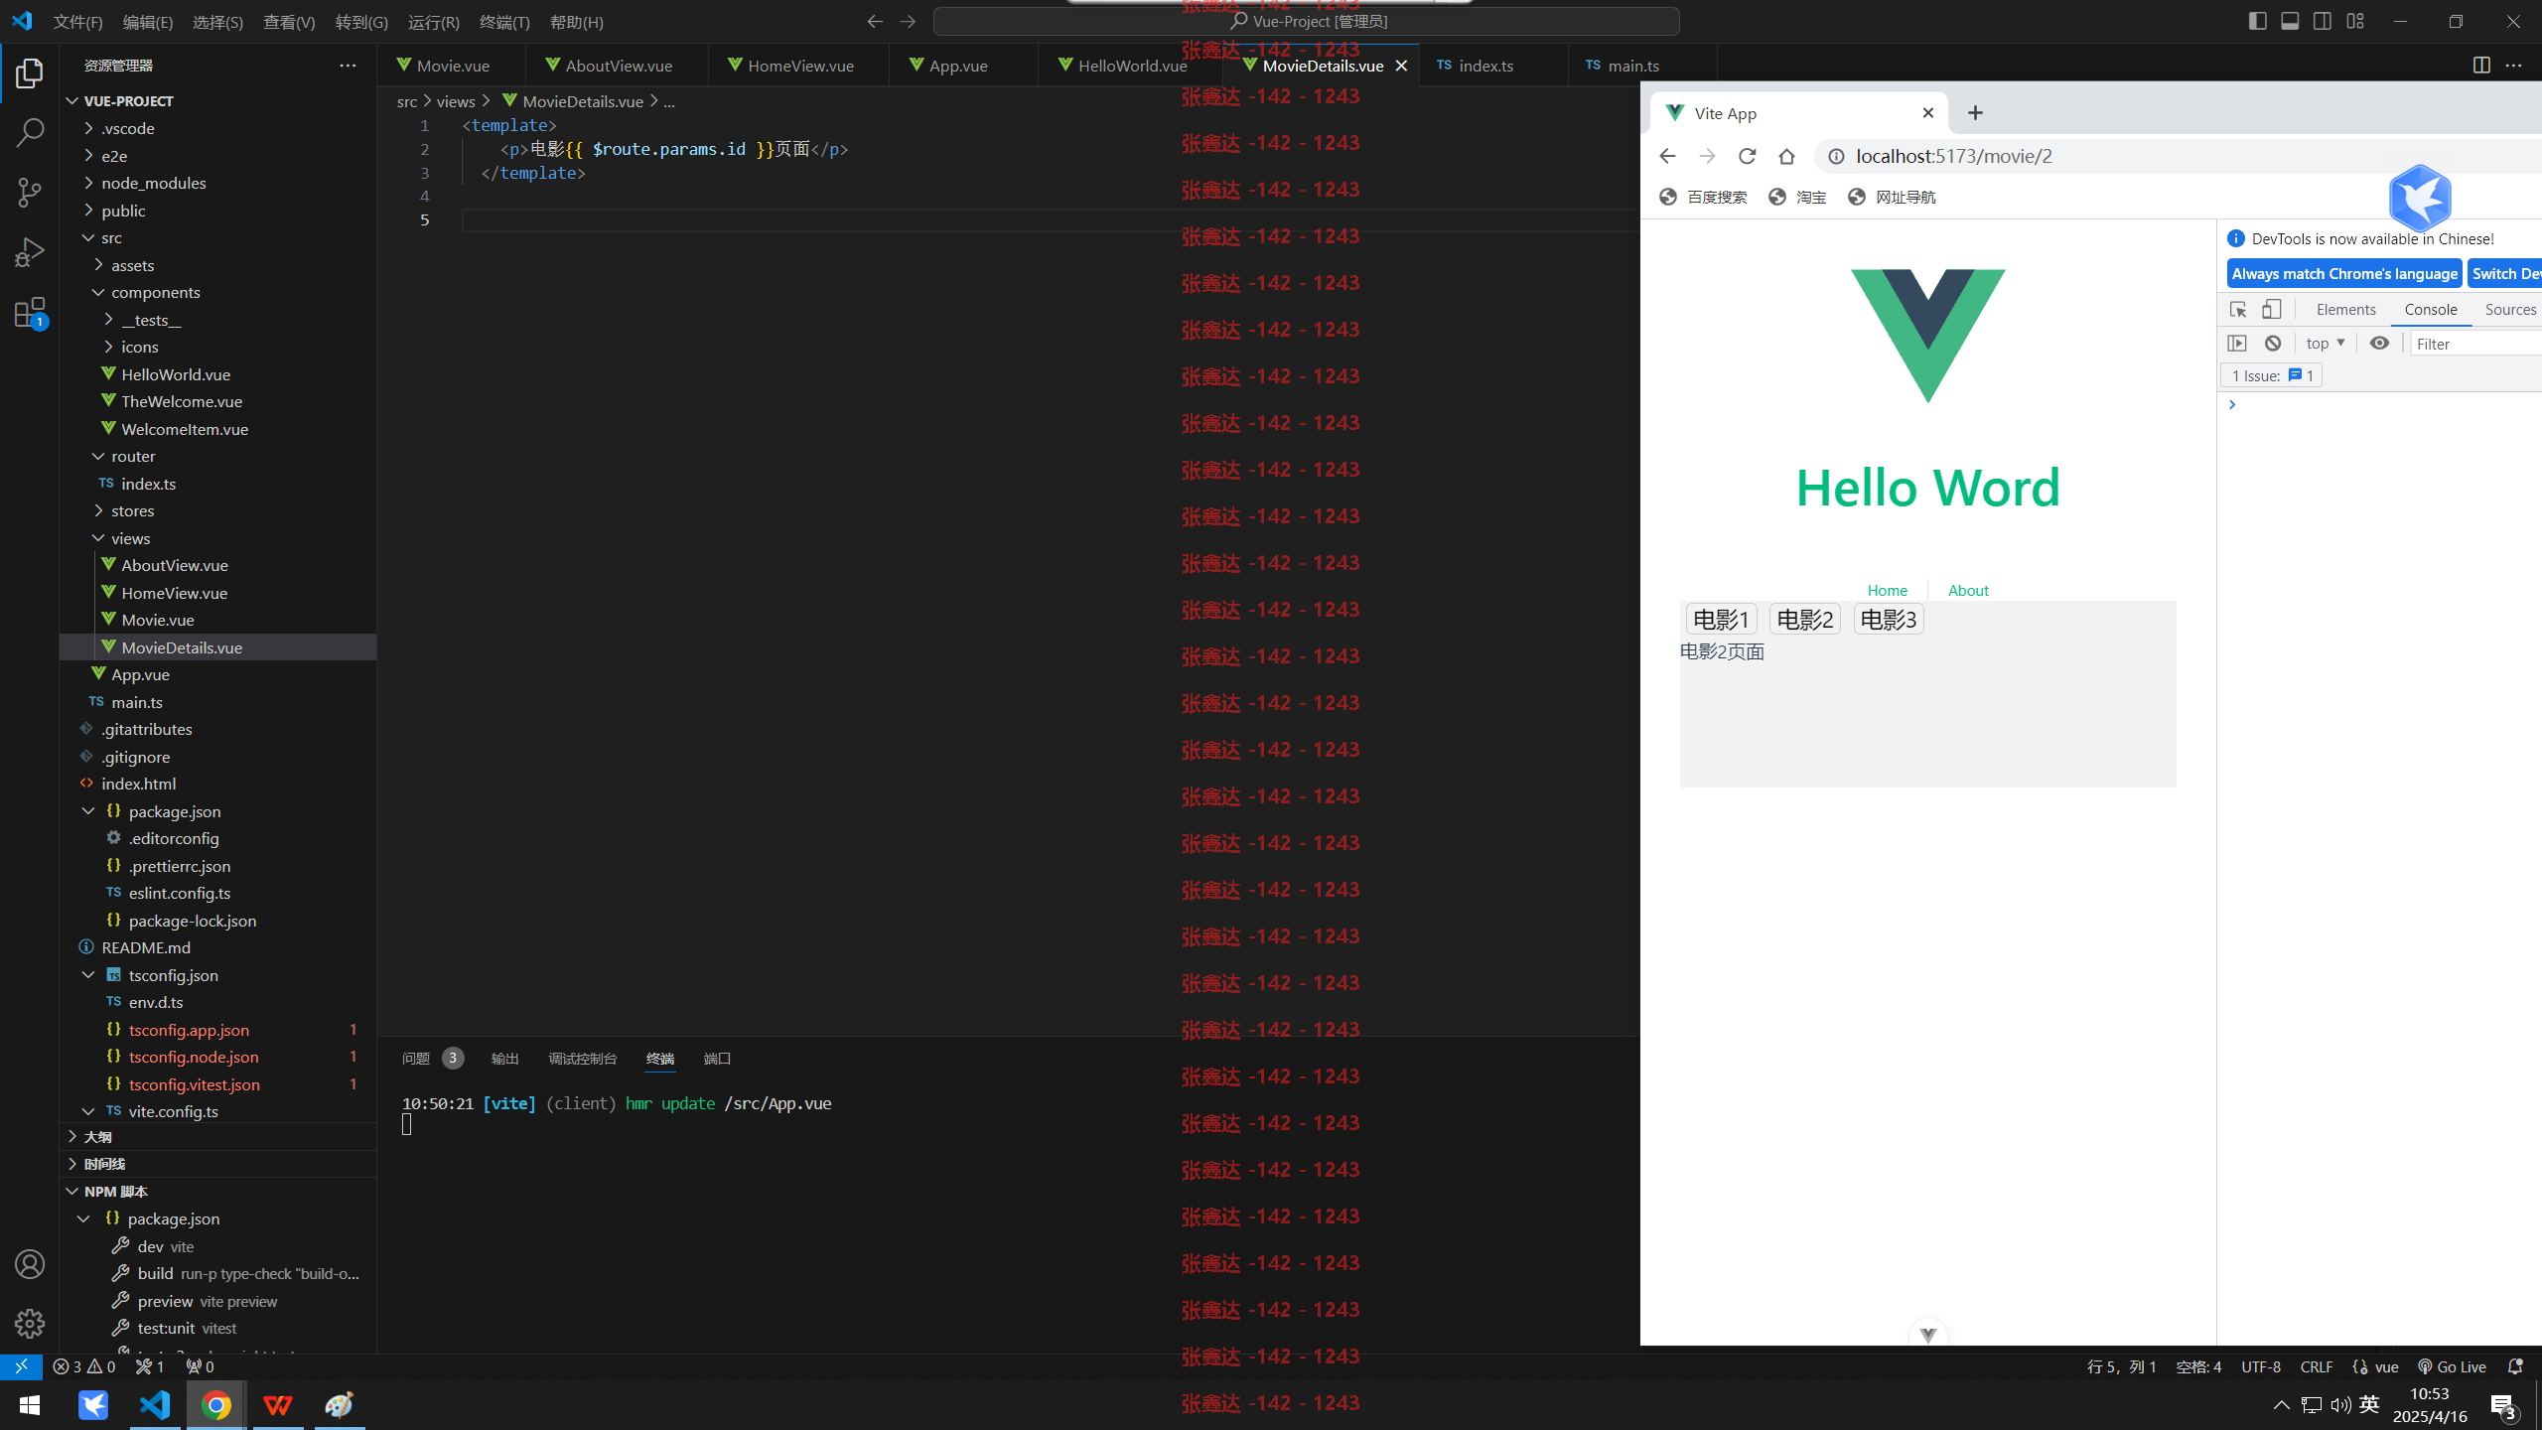The height and width of the screenshot is (1430, 2542).
Task: Close the MovieDetails.vue editor tab
Action: click(1401, 66)
